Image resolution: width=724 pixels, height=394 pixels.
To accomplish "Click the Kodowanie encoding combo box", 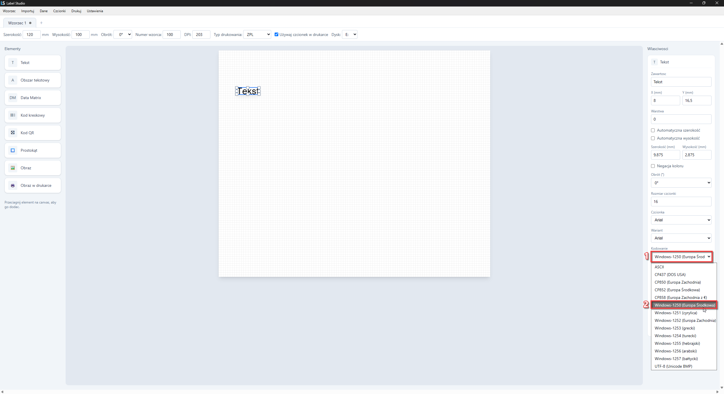I will pos(682,257).
